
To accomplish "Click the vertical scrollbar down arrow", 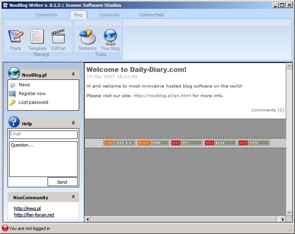I will point(289,213).
